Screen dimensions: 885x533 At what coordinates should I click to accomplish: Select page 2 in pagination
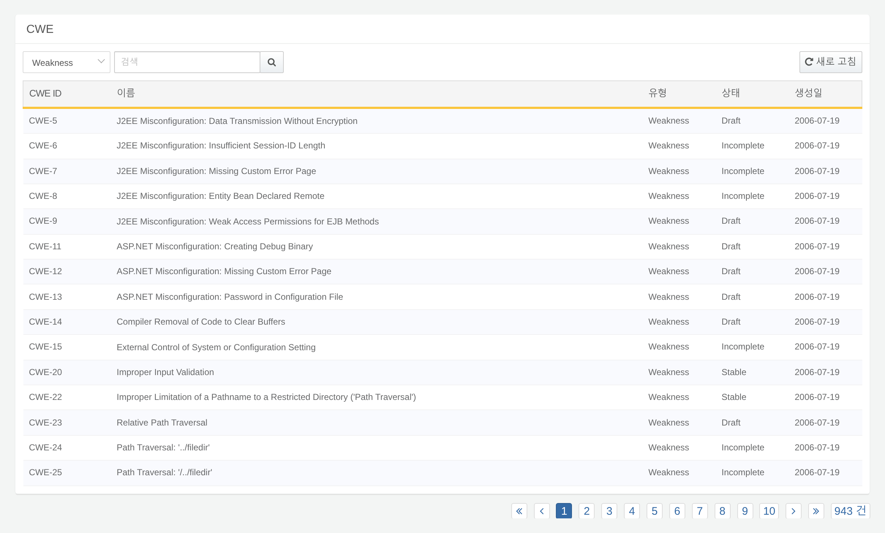587,511
